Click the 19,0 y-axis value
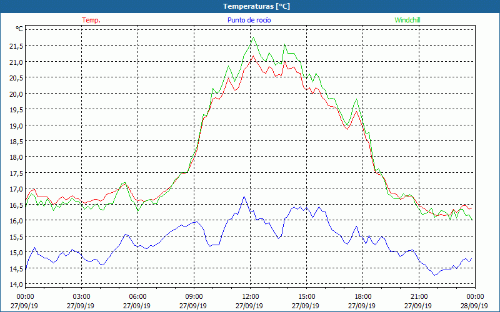Viewport: 500px width, 312px height. [16, 126]
